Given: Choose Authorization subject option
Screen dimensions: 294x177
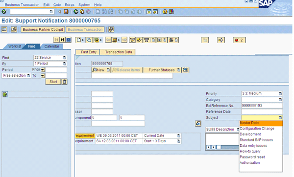Looking at the screenshot, I should coord(261,163).
